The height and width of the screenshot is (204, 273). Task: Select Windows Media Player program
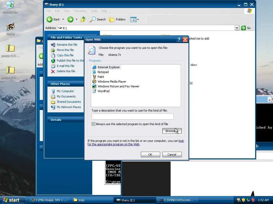pyautogui.click(x=109, y=82)
